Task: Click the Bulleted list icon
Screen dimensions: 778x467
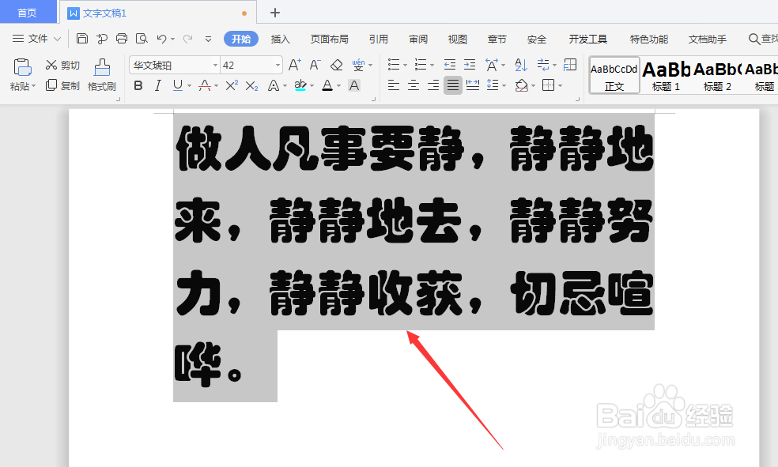Action: coord(394,65)
